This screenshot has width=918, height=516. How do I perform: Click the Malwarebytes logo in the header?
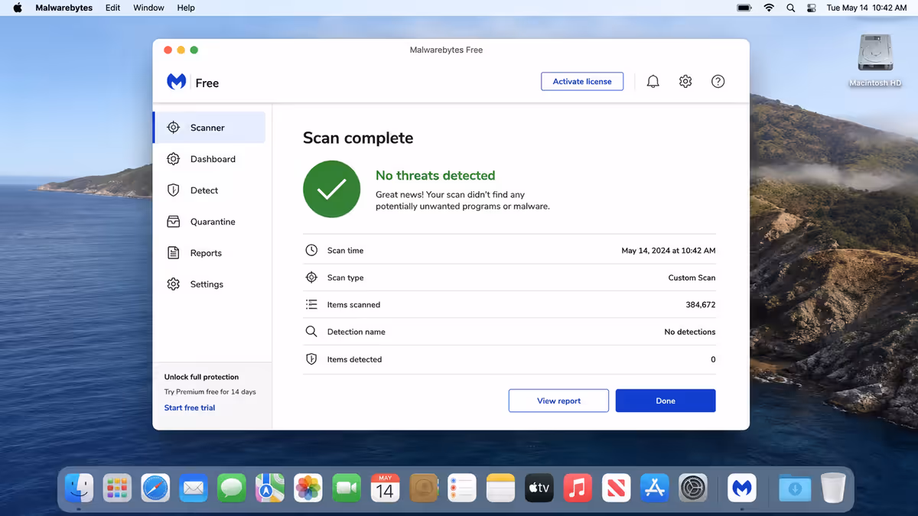coord(176,82)
